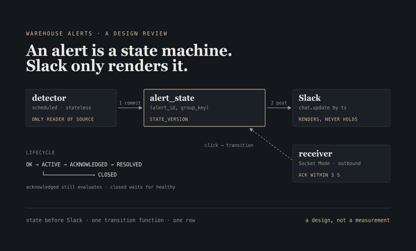Screen dimensions: 416x251
Task: Click '(alert_id, group_key)' text
Action: (179, 108)
